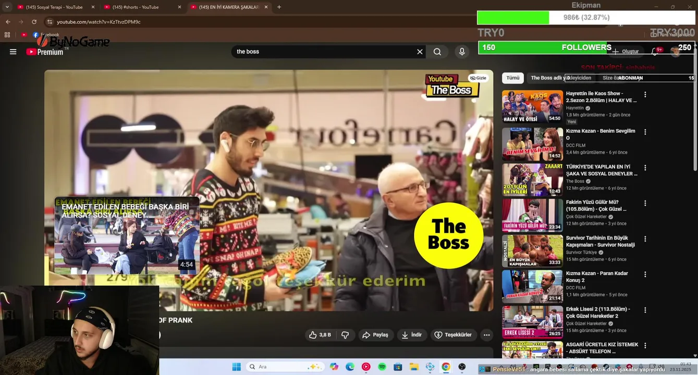Open the 10:43 şaka ve sosyal deneyler thumbnail
Image resolution: width=698 pixels, height=375 pixels.
pos(532,180)
